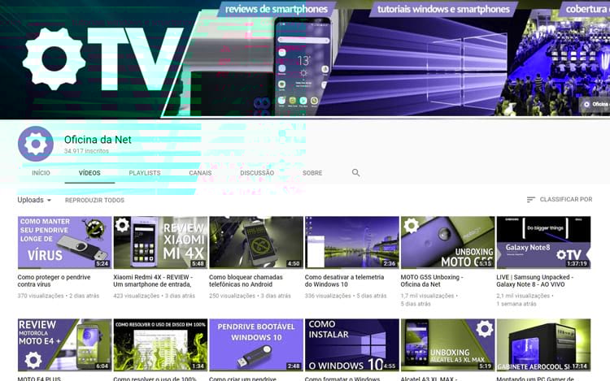Play the Unboxing Alcatel A3 XL Max thumbnail
Screen dimensions: 610x381
[x=448, y=345]
